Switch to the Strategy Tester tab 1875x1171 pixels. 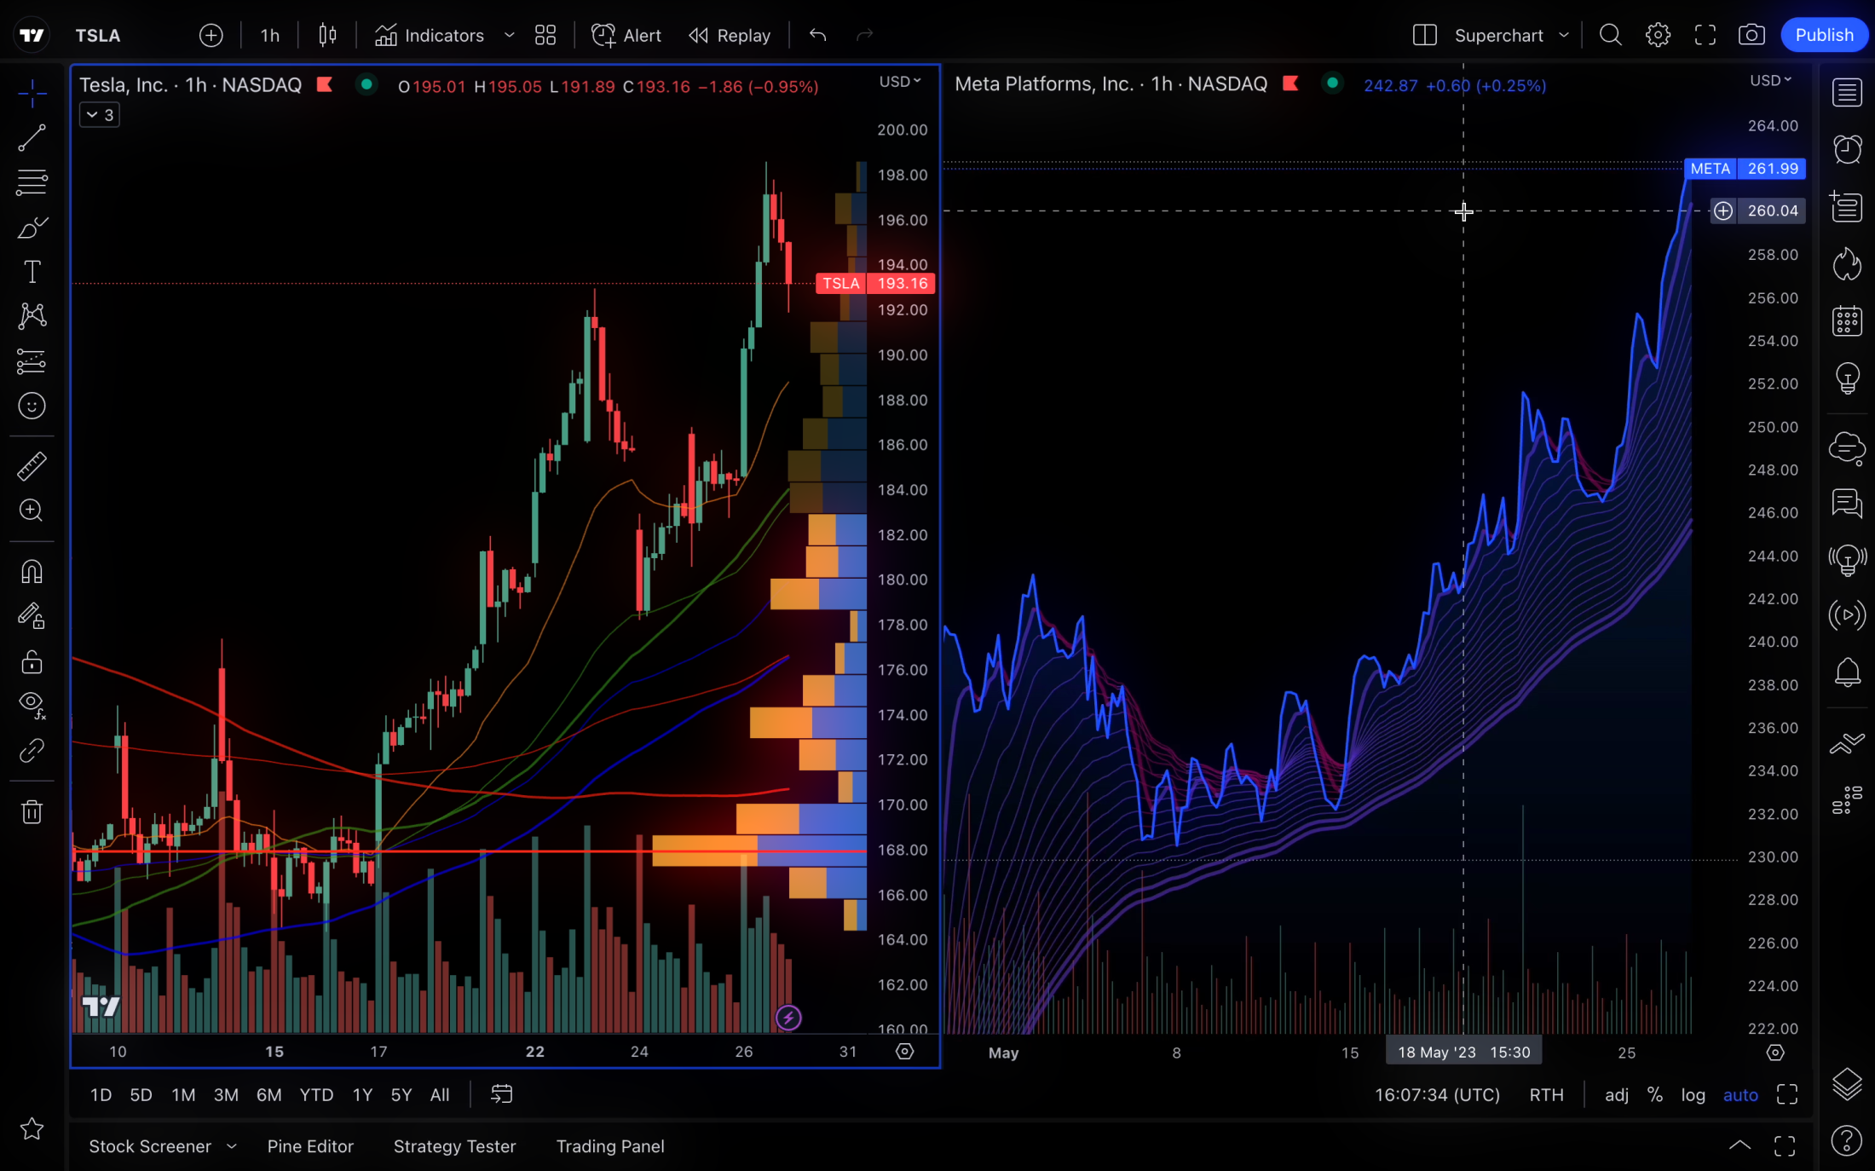tap(454, 1146)
